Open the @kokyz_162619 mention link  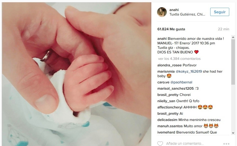(189, 71)
